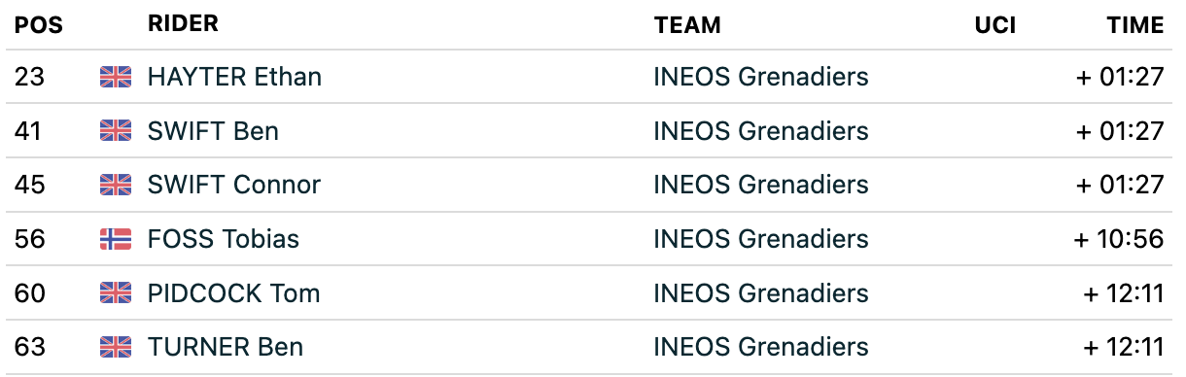Click the Norwegian flag beside FOSS Tobias
Screen dimensions: 1186x377
[116, 239]
